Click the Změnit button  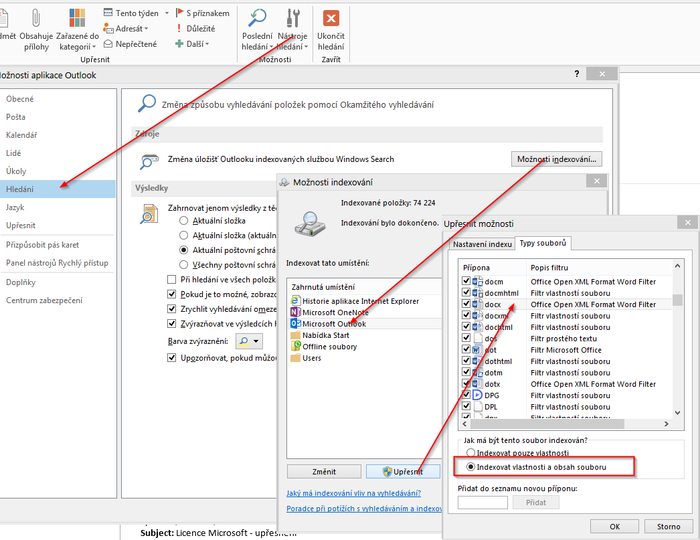click(324, 471)
